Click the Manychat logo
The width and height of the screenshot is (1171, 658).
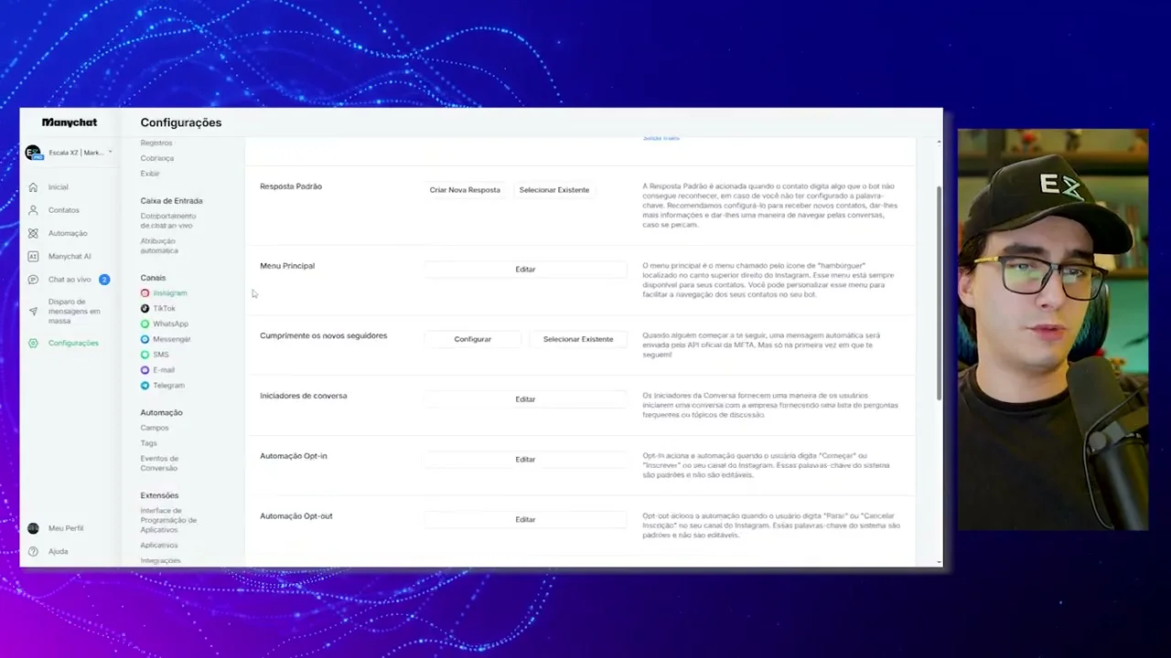click(x=70, y=122)
